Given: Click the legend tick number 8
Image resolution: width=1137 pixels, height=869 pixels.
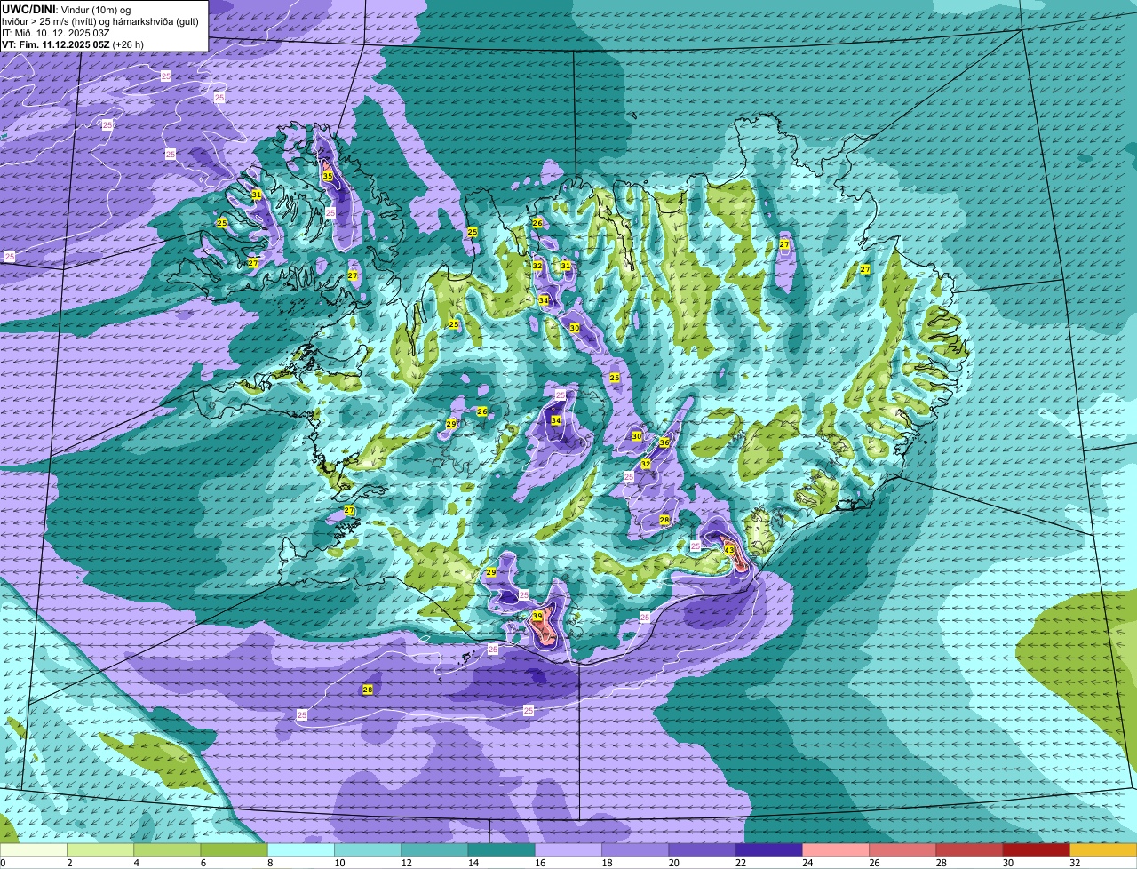Looking at the screenshot, I should pyautogui.click(x=269, y=863).
